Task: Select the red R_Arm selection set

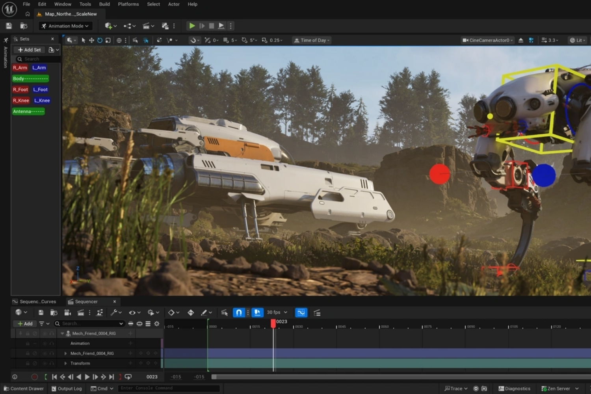Action: point(20,68)
